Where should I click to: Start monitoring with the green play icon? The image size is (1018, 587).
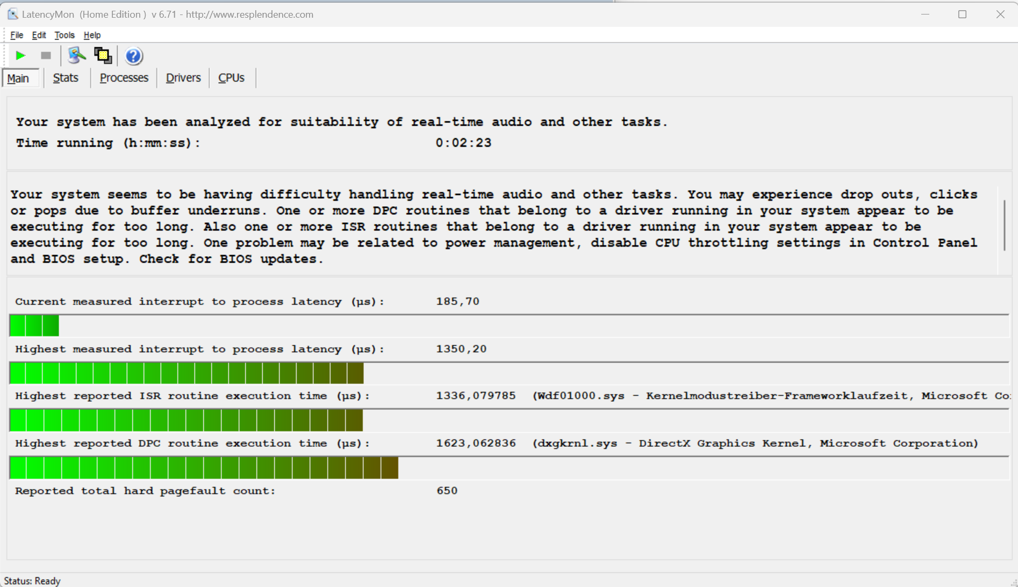tap(20, 55)
